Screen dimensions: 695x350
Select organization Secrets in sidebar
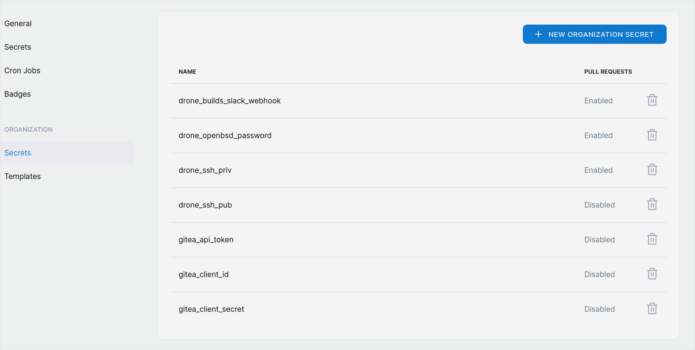[18, 153]
